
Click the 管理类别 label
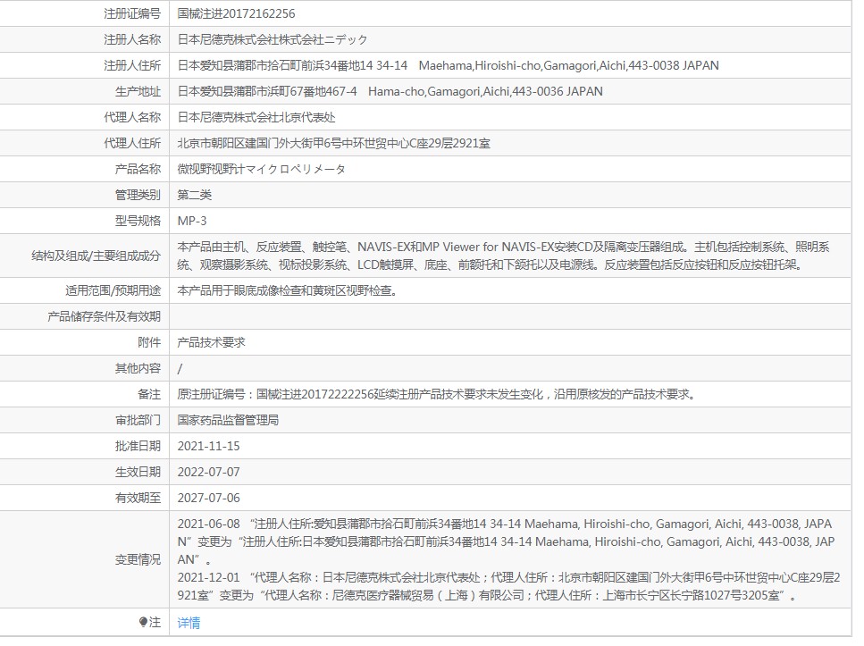coord(138,195)
